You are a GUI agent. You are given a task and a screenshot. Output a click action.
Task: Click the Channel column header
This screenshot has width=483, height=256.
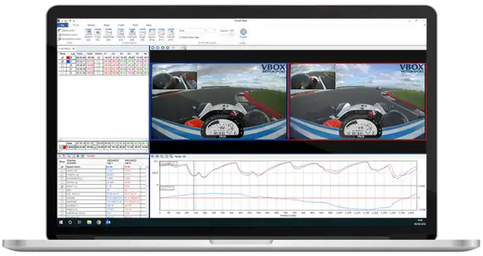point(71,162)
